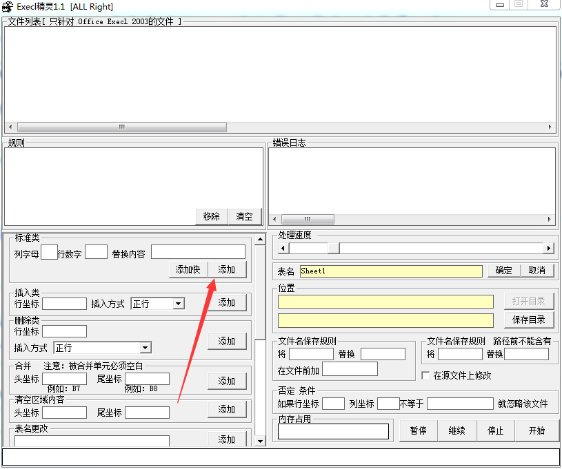This screenshot has width=562, height=469.
Task: Focus the 替换 field in left 文件名保存规则
Action: [x=383, y=355]
